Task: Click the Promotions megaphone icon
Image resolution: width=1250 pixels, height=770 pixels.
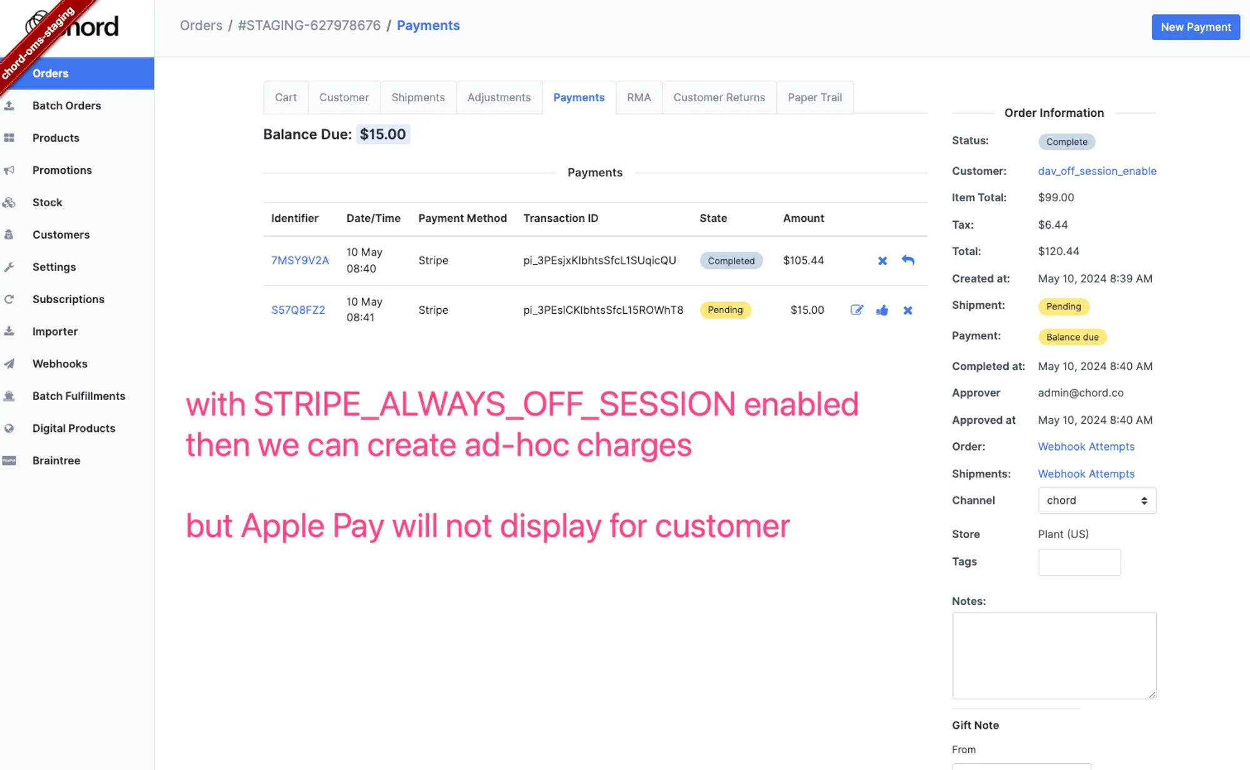Action: [x=9, y=170]
